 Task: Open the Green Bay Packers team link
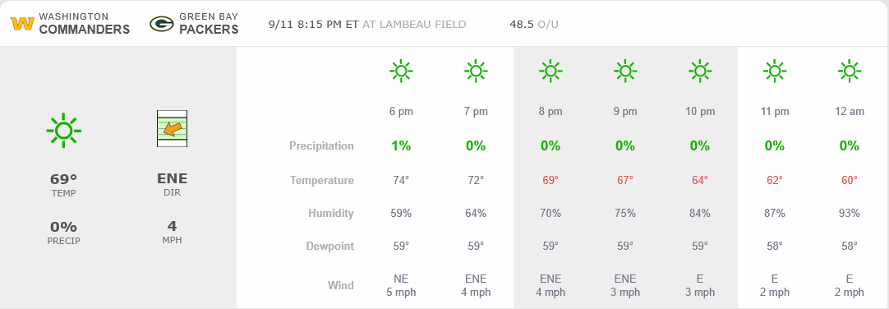point(209,24)
